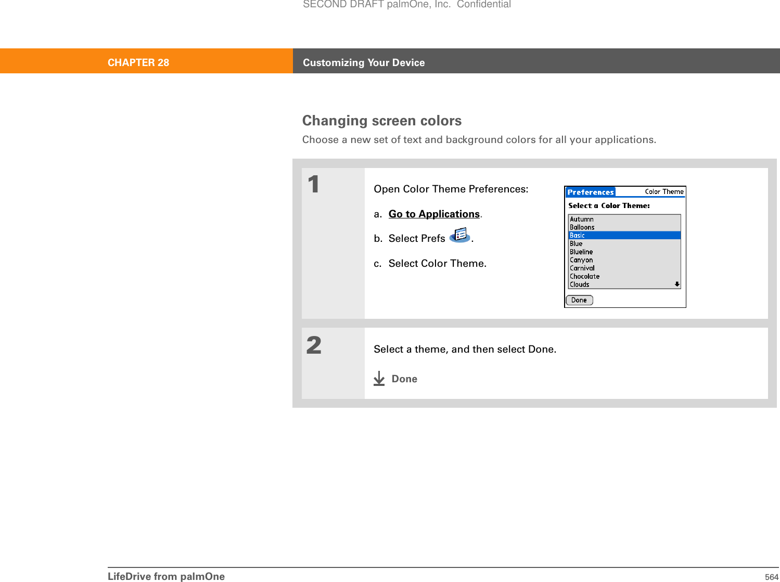Click the Select Color Theme step text

438,263
